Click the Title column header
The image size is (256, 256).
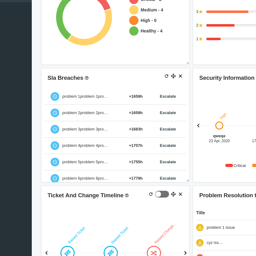click(x=200, y=213)
